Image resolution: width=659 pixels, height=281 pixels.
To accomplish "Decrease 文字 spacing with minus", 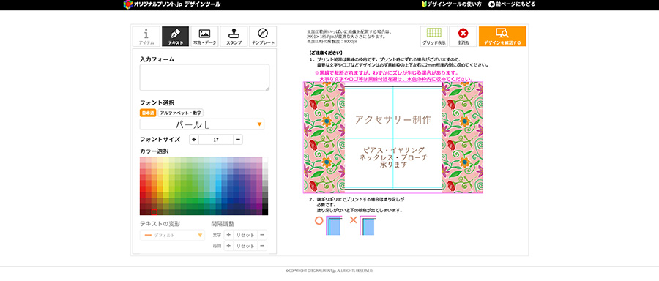I will [262, 235].
